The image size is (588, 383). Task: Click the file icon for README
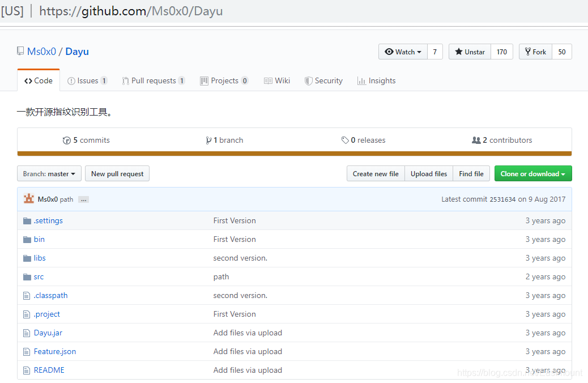(27, 370)
